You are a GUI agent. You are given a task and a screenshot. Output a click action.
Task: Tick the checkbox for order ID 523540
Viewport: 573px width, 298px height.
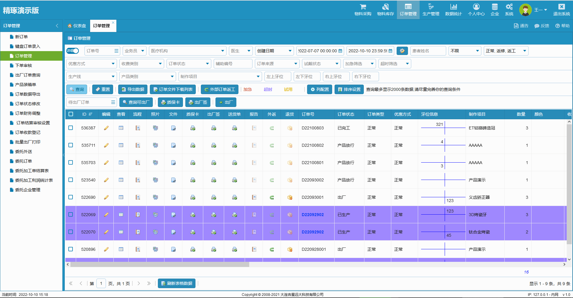pos(71,180)
